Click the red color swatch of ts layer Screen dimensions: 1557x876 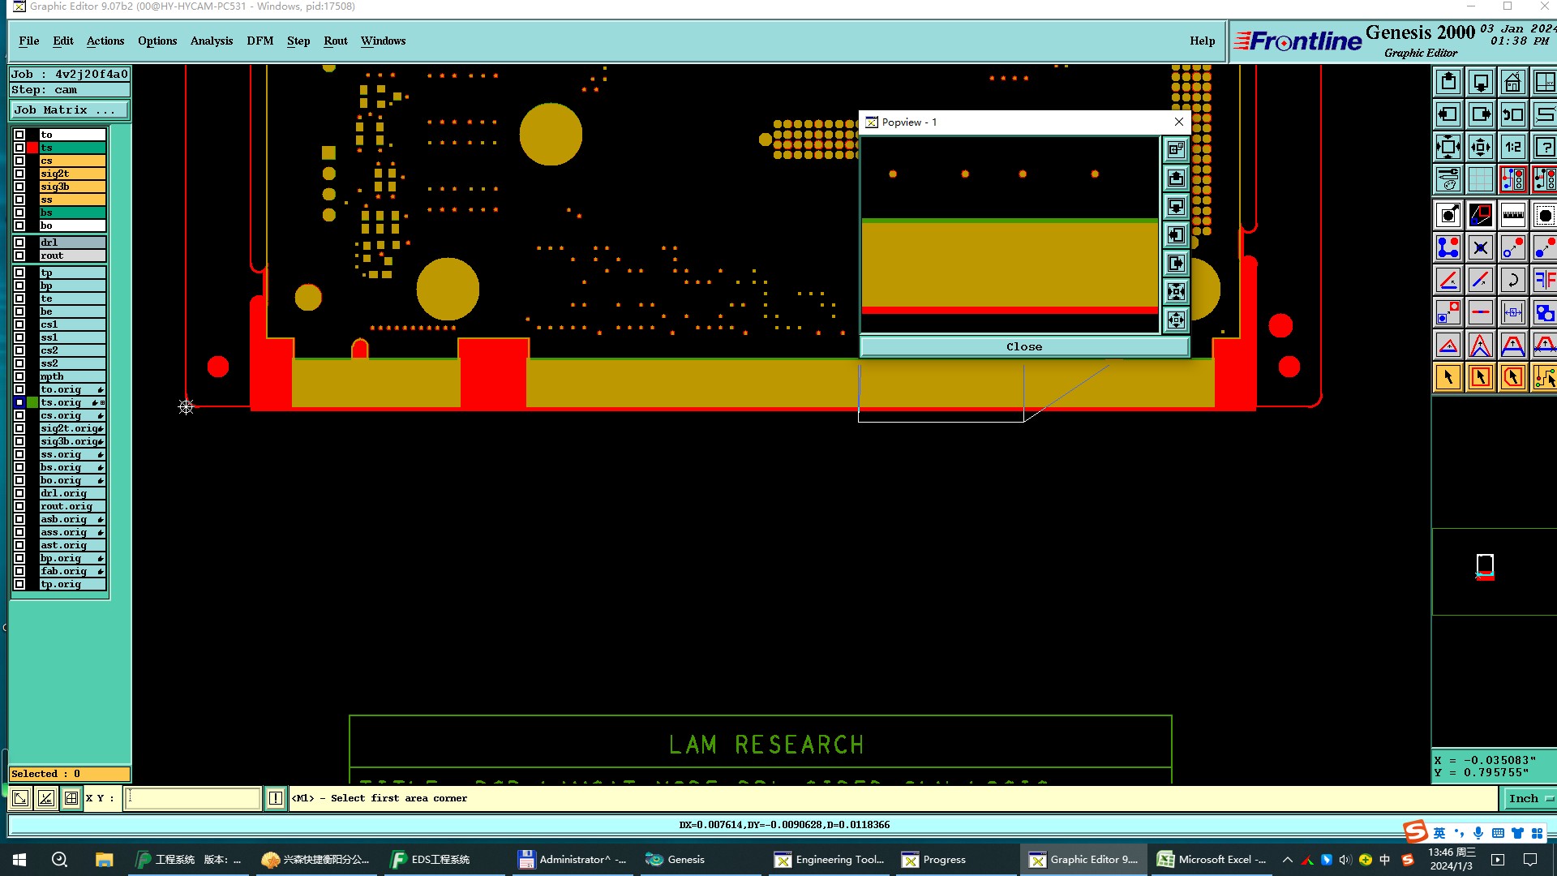[x=32, y=148]
